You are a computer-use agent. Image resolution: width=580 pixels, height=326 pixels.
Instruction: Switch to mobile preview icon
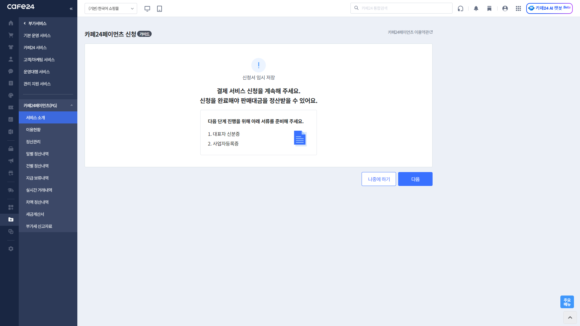[159, 9]
